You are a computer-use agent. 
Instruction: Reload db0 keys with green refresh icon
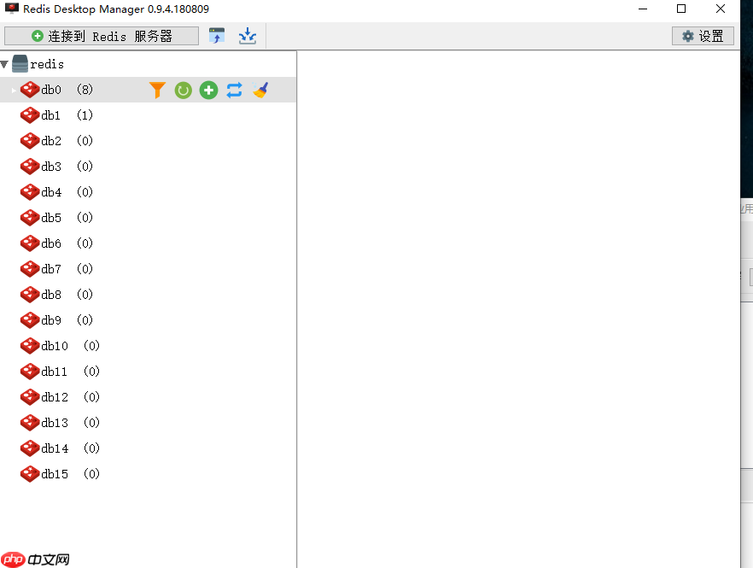coord(183,90)
